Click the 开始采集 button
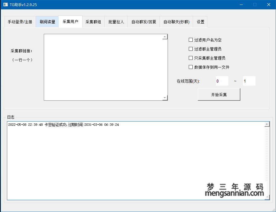 point(219,95)
